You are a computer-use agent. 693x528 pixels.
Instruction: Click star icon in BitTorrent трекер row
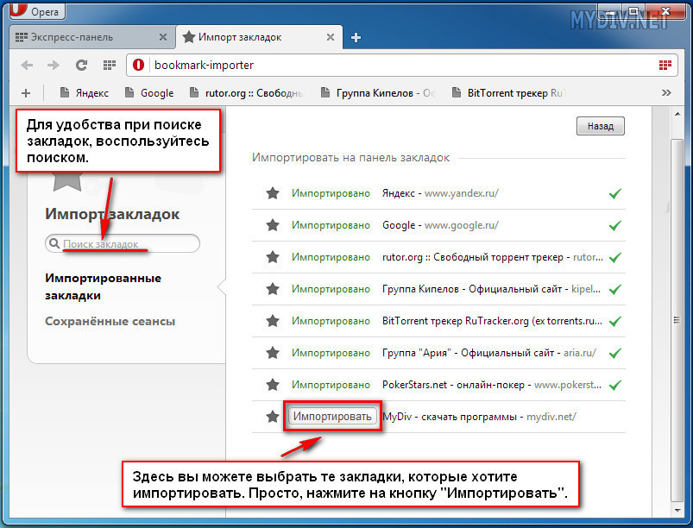273,321
